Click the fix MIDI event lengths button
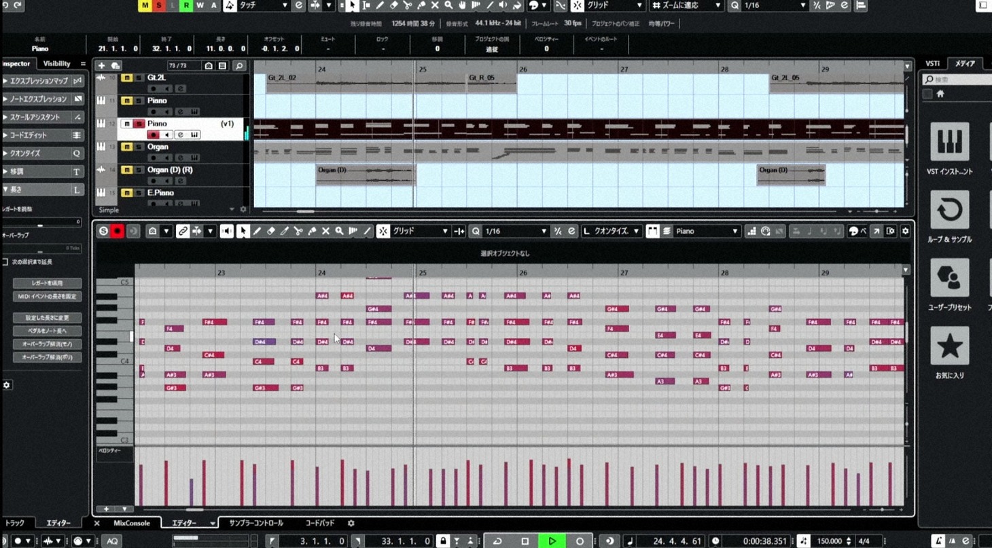Screen dimensions: 992x548 coord(47,297)
